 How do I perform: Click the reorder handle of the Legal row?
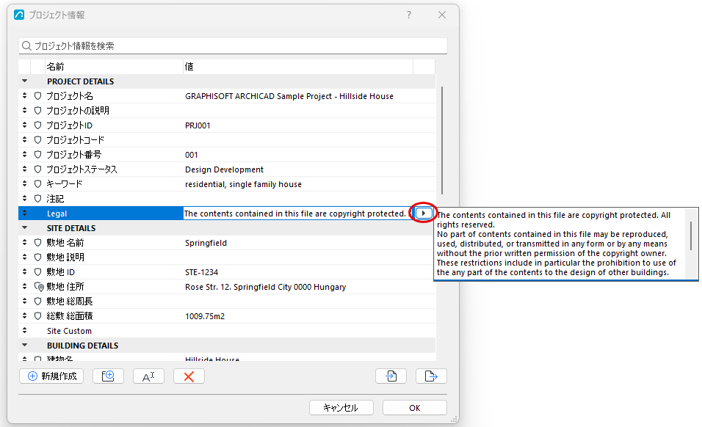click(x=25, y=213)
